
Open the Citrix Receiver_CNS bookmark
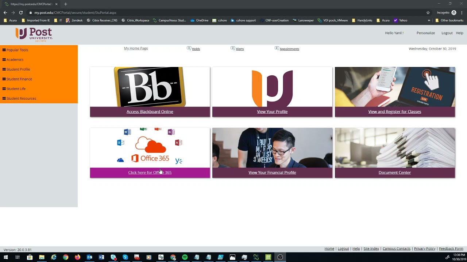(102, 20)
